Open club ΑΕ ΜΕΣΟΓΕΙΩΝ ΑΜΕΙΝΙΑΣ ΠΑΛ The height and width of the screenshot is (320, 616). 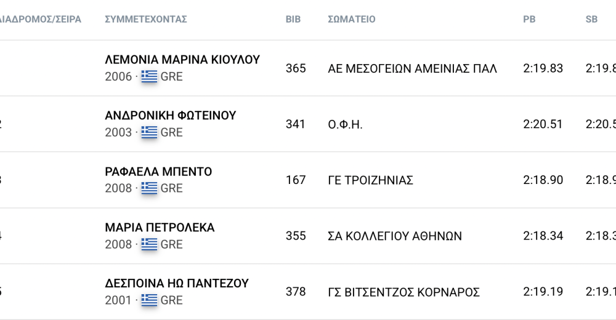pyautogui.click(x=413, y=68)
